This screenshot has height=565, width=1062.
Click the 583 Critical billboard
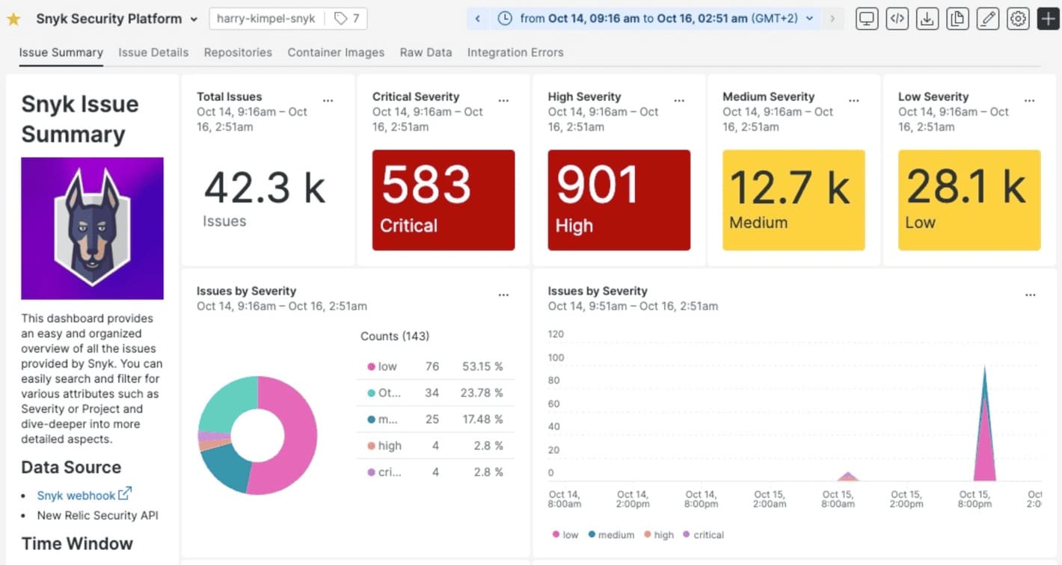[443, 200]
